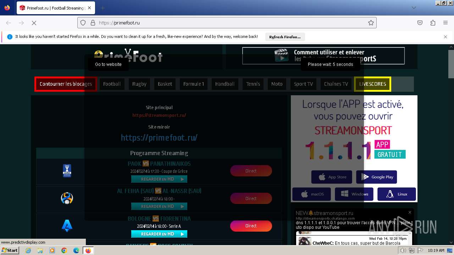Open Microsoft Edge from the taskbar
Viewport: 454px width, 255px height.
point(76,250)
